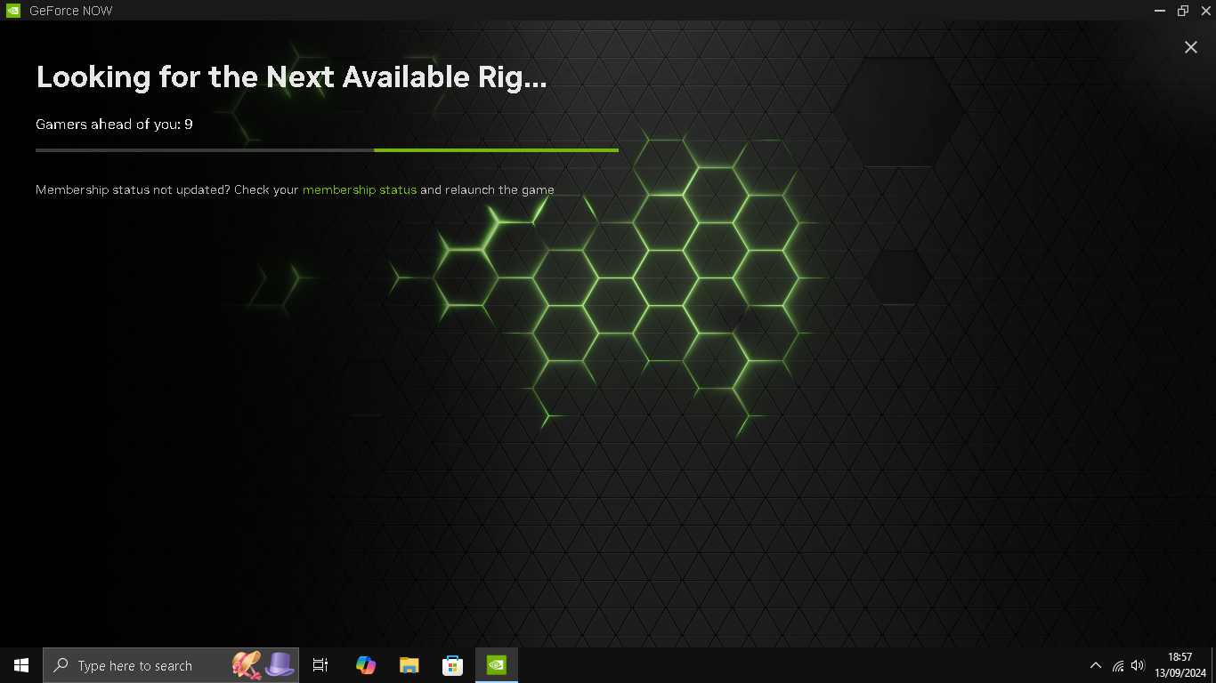This screenshot has width=1216, height=683.
Task: Open Microsoft Store from the taskbar
Action: (x=452, y=665)
